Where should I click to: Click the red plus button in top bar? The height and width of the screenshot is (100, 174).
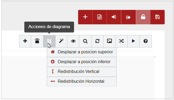coord(85,17)
